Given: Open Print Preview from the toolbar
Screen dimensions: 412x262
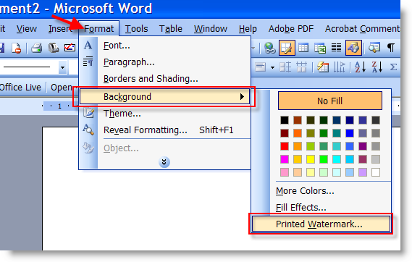Looking at the screenshot, I should click(54, 48).
